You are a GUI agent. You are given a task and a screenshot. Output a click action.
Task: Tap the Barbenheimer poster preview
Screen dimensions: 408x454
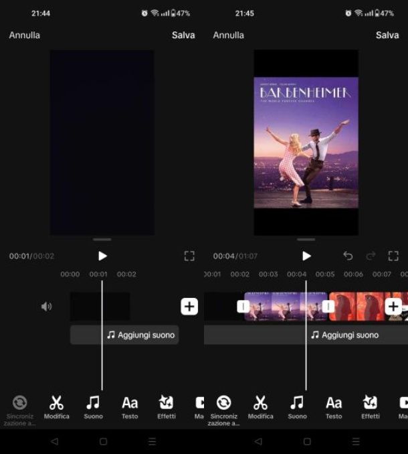306,143
